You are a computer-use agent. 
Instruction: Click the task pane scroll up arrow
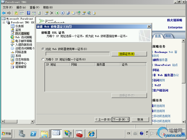pyautogui.click(x=183, y=41)
